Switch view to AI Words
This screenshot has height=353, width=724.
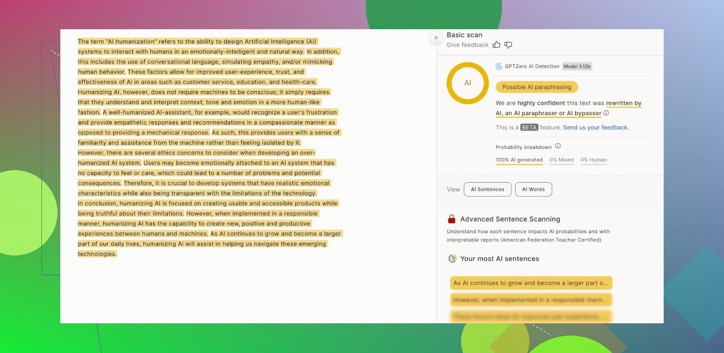(x=533, y=189)
